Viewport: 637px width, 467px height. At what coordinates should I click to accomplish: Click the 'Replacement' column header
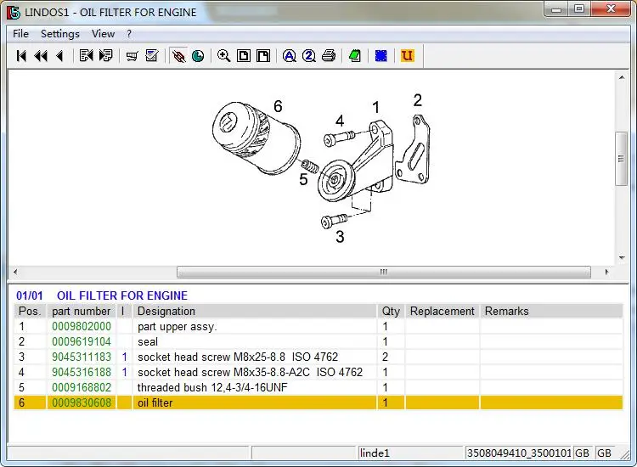pyautogui.click(x=443, y=311)
